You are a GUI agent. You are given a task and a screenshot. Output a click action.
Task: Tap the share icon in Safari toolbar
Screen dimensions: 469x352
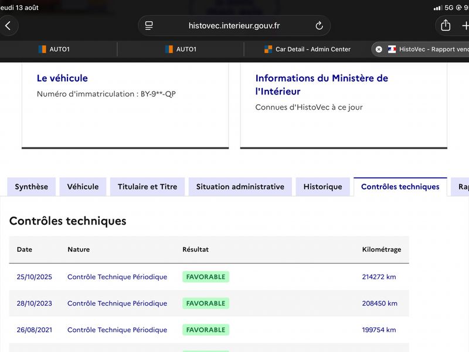click(446, 25)
